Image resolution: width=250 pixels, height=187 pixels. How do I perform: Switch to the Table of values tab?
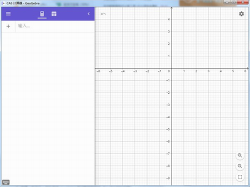click(x=54, y=14)
